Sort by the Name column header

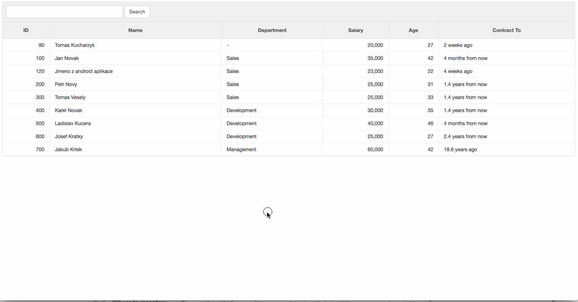[135, 30]
